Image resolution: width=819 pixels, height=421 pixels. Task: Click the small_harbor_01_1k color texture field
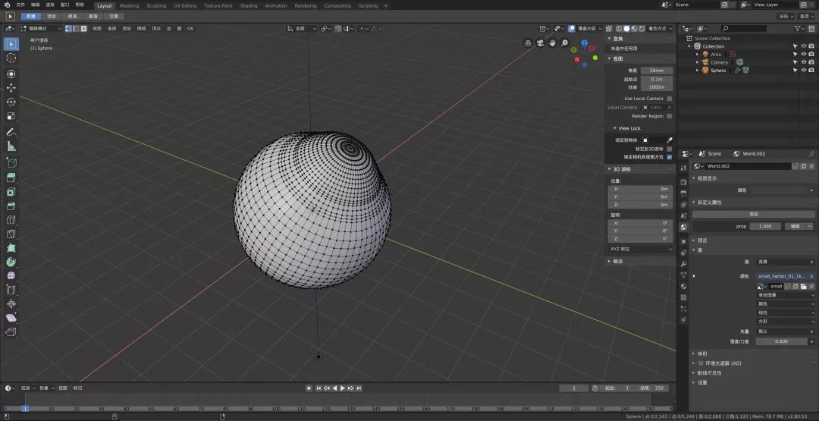click(x=785, y=276)
